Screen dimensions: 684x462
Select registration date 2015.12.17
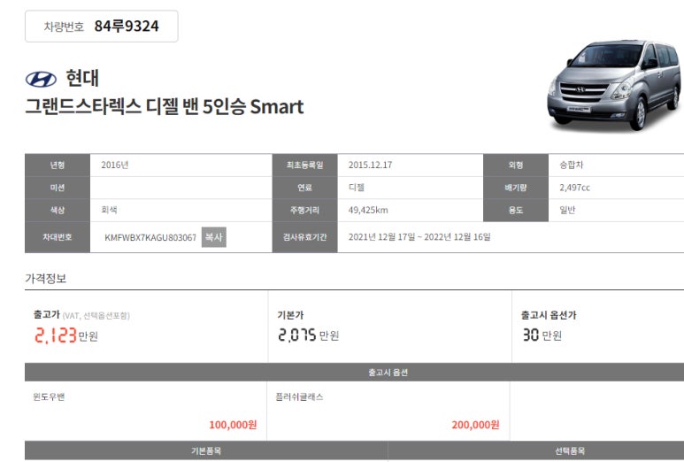[x=371, y=165]
